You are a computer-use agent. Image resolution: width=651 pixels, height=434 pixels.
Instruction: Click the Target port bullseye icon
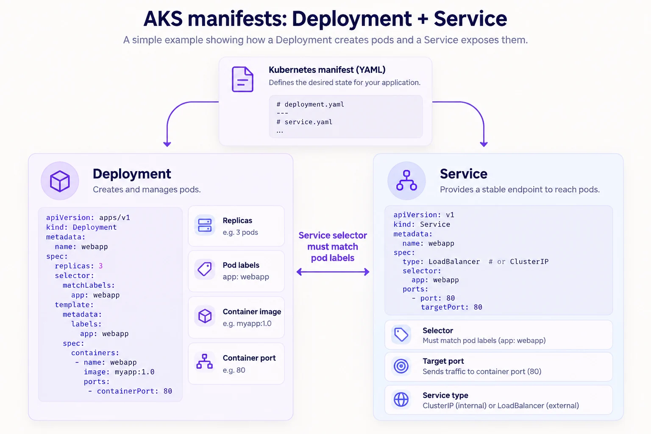[401, 366]
